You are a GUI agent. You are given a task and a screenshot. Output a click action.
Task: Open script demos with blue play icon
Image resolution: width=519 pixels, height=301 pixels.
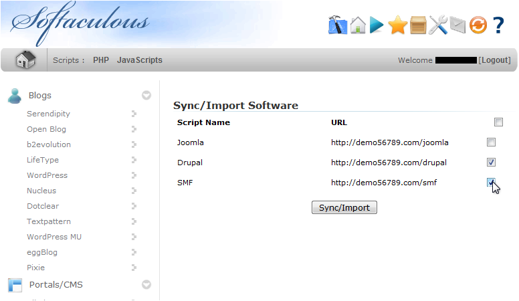377,25
